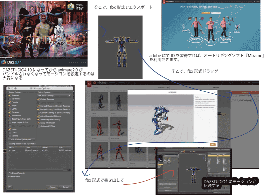Select the blue robot standing animation thumbnail
The height and width of the screenshot is (195, 268).
[x=118, y=102]
